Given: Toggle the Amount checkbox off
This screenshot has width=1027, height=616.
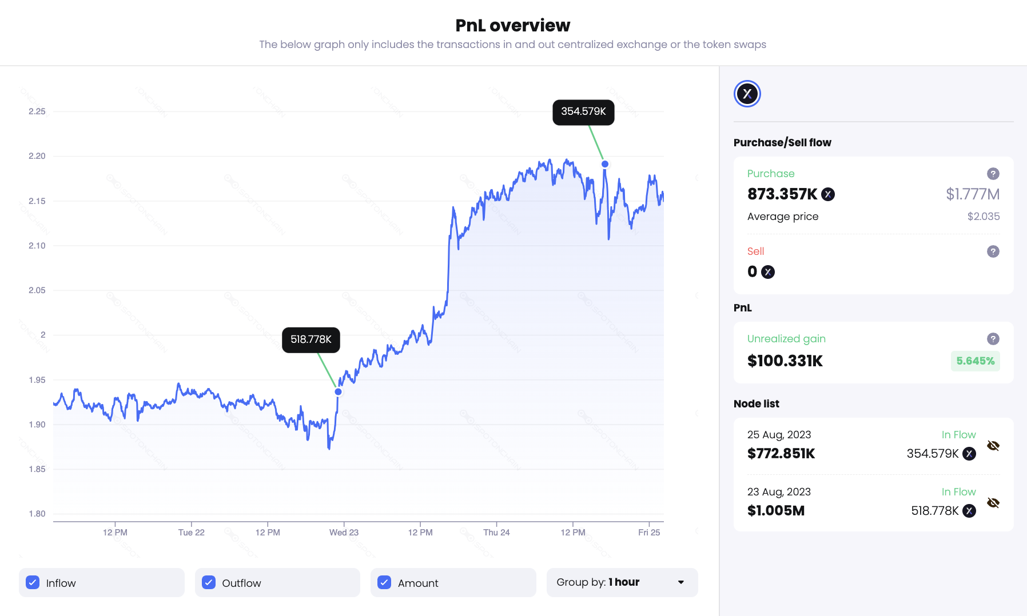Looking at the screenshot, I should pos(384,582).
